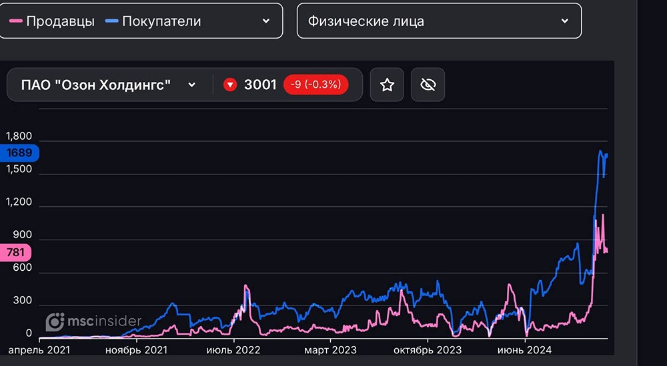The width and height of the screenshot is (667, 366).
Task: Click the blue Покупатели legend swatch
Action: tap(111, 21)
